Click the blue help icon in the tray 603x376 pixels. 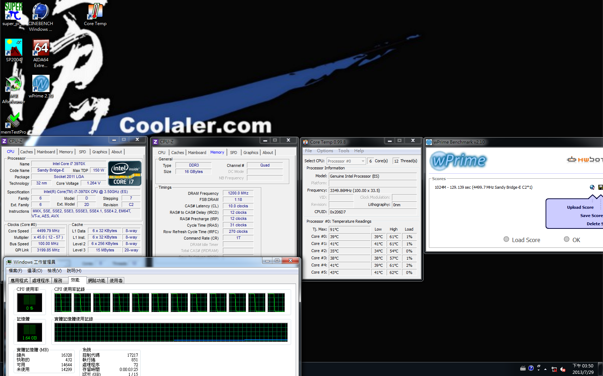(x=531, y=368)
